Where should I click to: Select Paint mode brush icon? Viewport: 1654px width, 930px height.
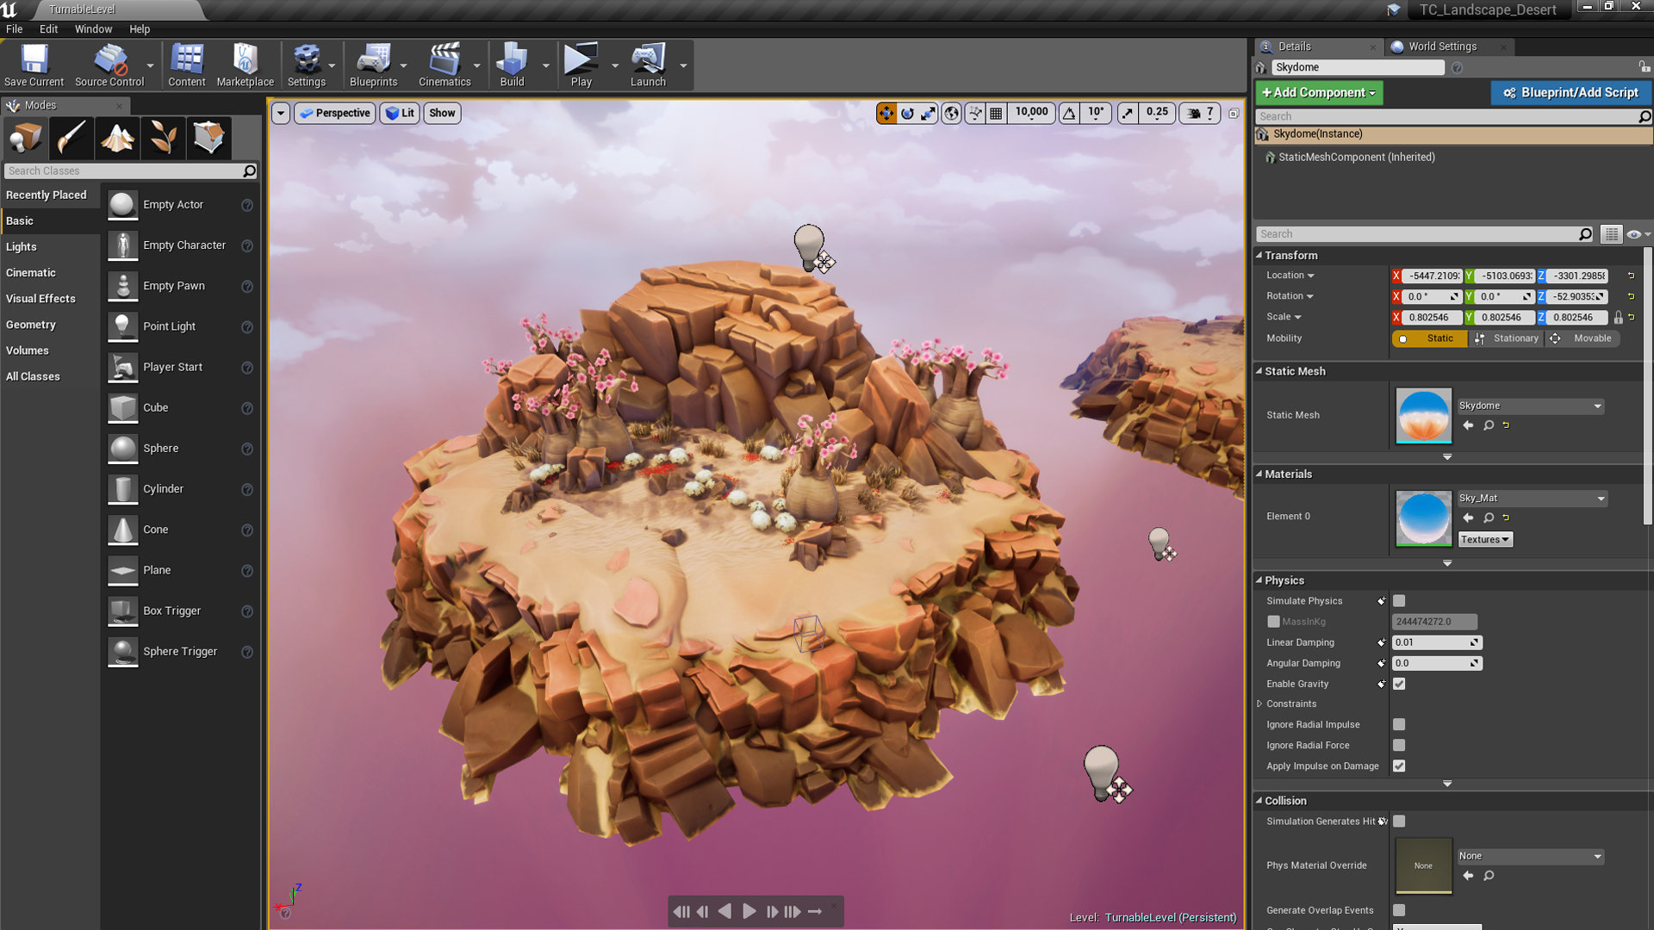point(71,138)
